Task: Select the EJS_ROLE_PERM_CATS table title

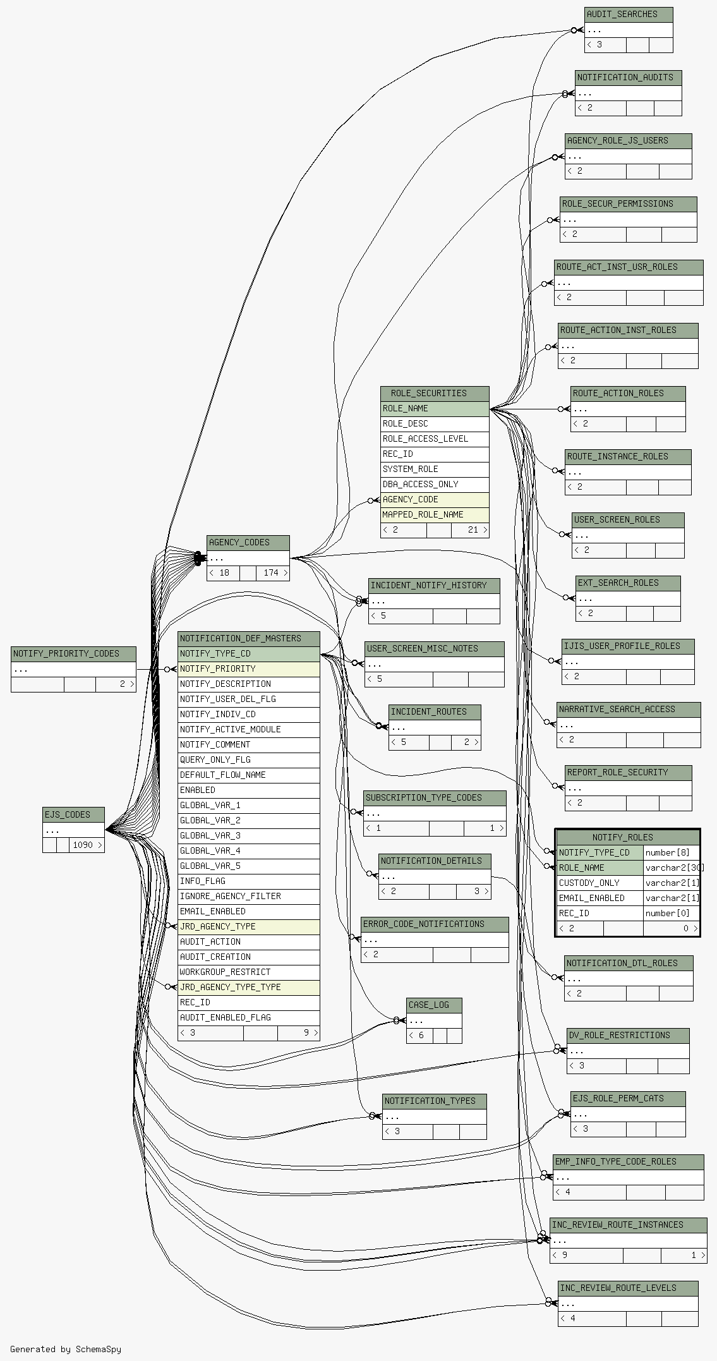Action: [x=628, y=1099]
